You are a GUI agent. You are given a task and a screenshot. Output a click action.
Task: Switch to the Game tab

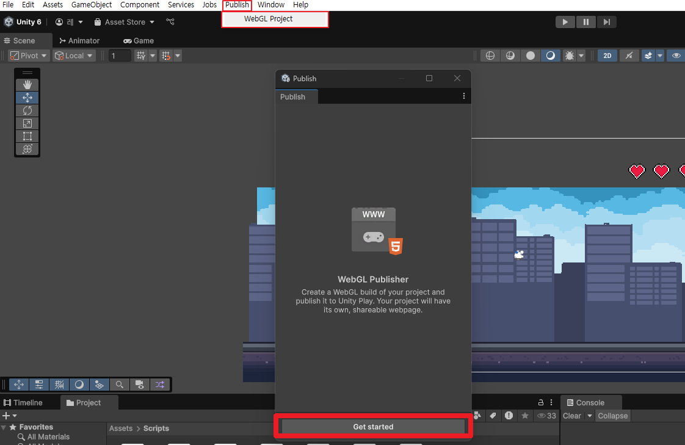139,41
